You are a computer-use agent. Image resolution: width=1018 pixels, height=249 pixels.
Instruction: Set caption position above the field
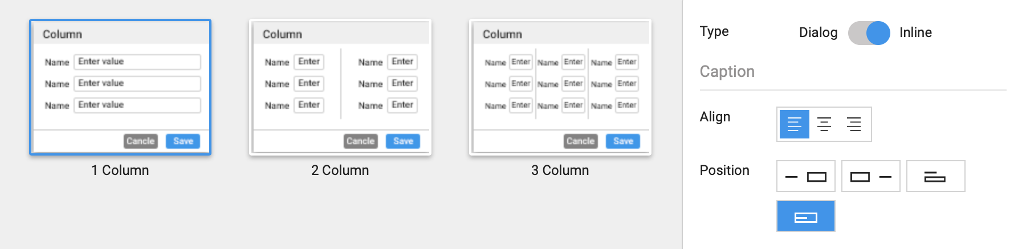point(935,177)
